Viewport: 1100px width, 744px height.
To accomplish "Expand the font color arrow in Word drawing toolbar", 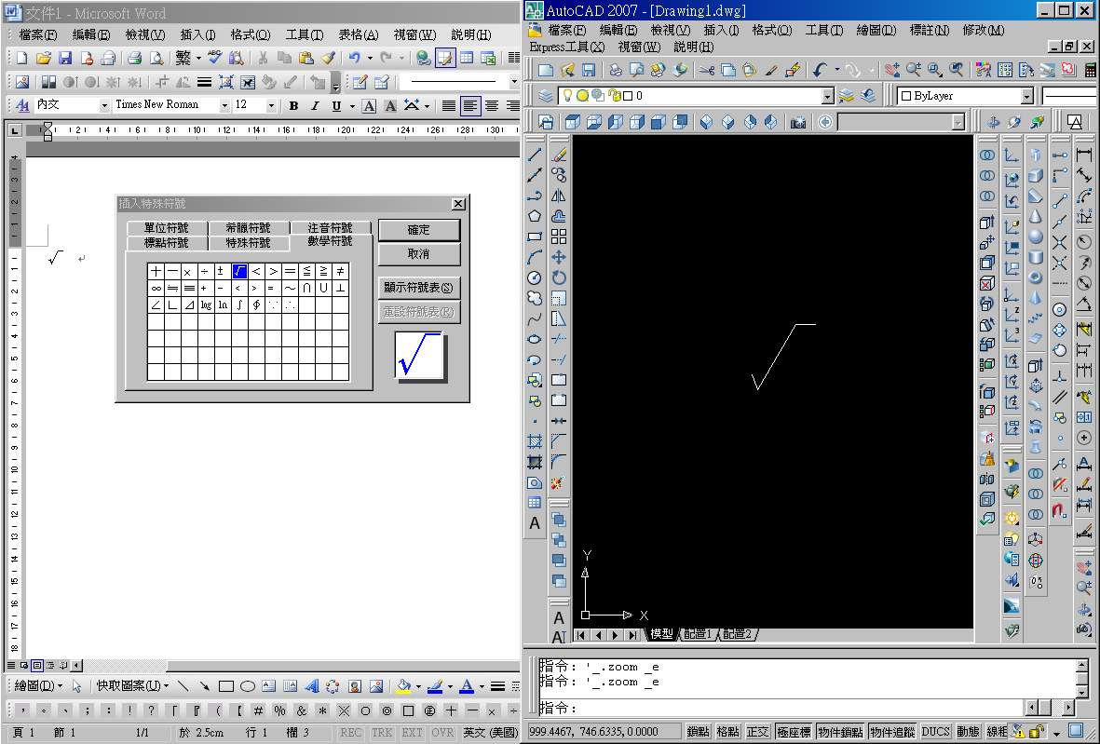I will 482,686.
